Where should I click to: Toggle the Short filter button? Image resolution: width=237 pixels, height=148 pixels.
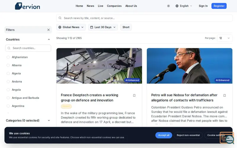tap(126, 27)
